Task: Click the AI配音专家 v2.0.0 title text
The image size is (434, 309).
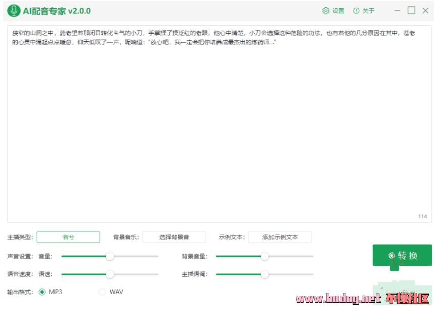Action: [57, 11]
